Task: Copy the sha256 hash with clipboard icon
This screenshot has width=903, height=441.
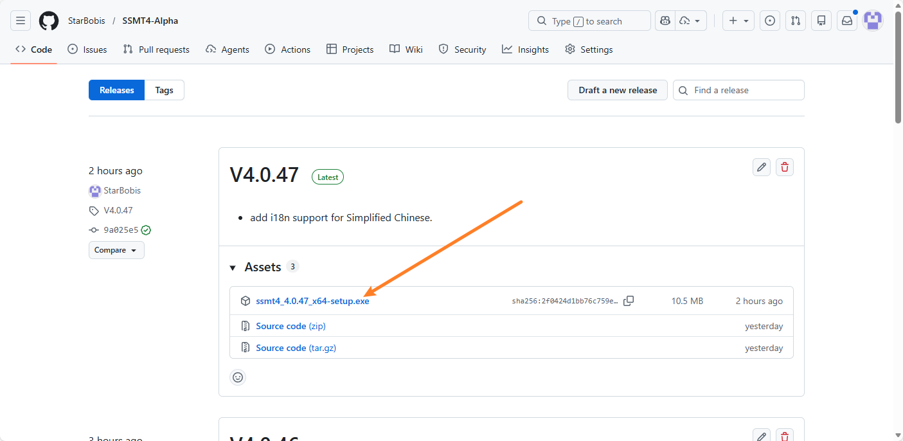Action: click(x=629, y=301)
